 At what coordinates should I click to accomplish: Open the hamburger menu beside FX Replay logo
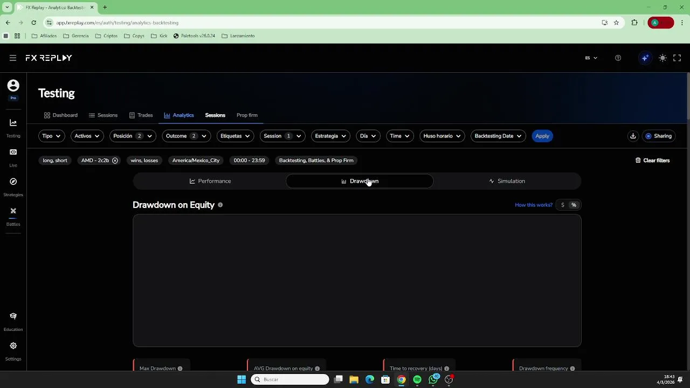point(13,58)
